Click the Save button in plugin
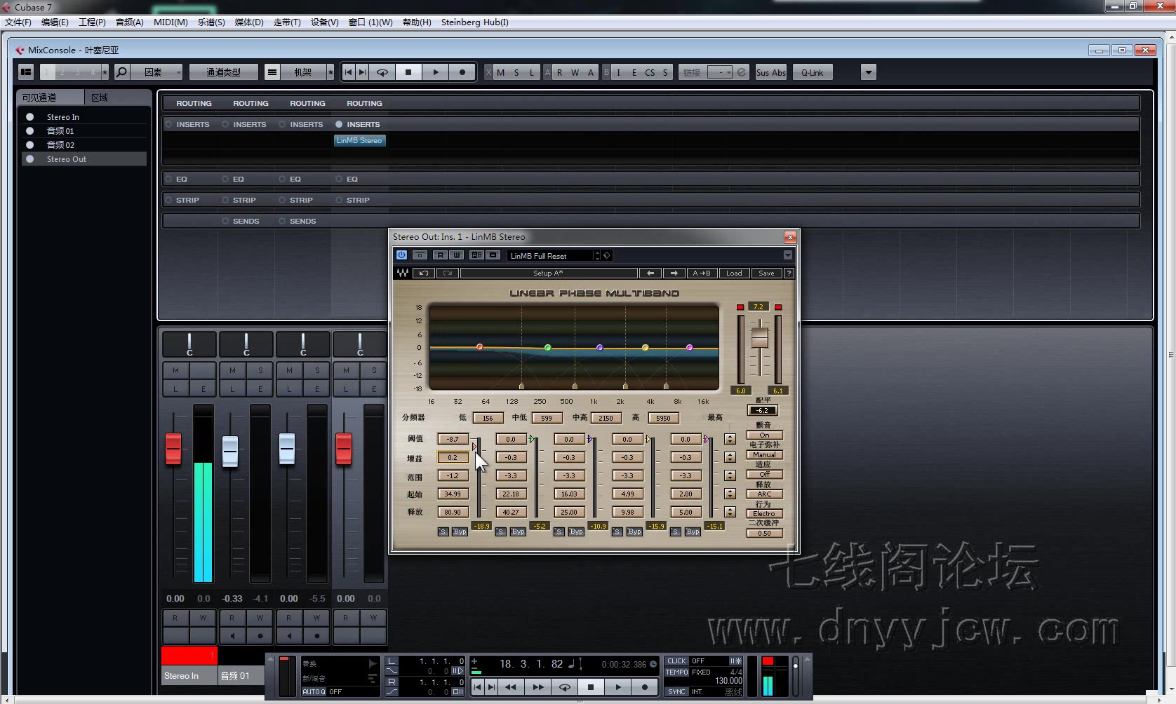This screenshot has width=1176, height=704. [766, 273]
